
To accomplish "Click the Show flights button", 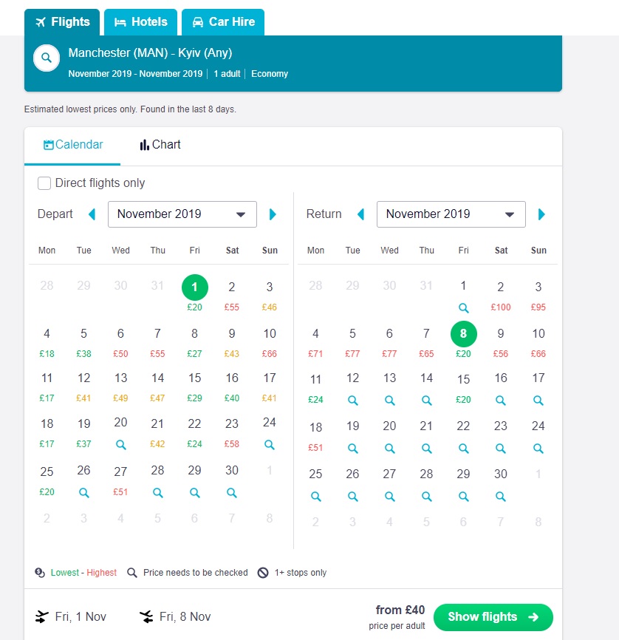I will point(493,617).
